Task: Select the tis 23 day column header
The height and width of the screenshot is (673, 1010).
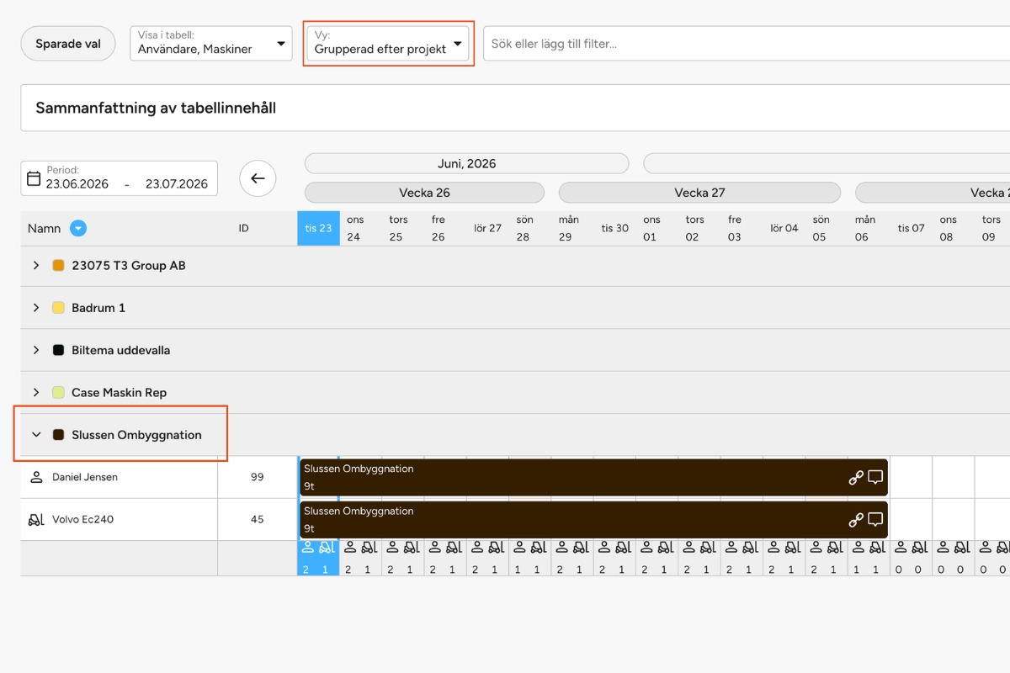Action: [319, 228]
